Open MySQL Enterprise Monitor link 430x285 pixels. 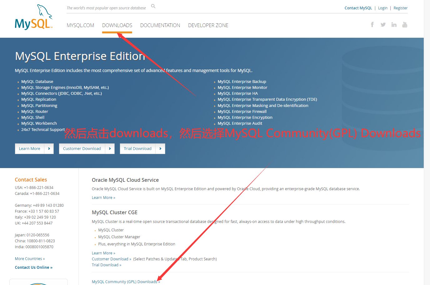click(242, 88)
